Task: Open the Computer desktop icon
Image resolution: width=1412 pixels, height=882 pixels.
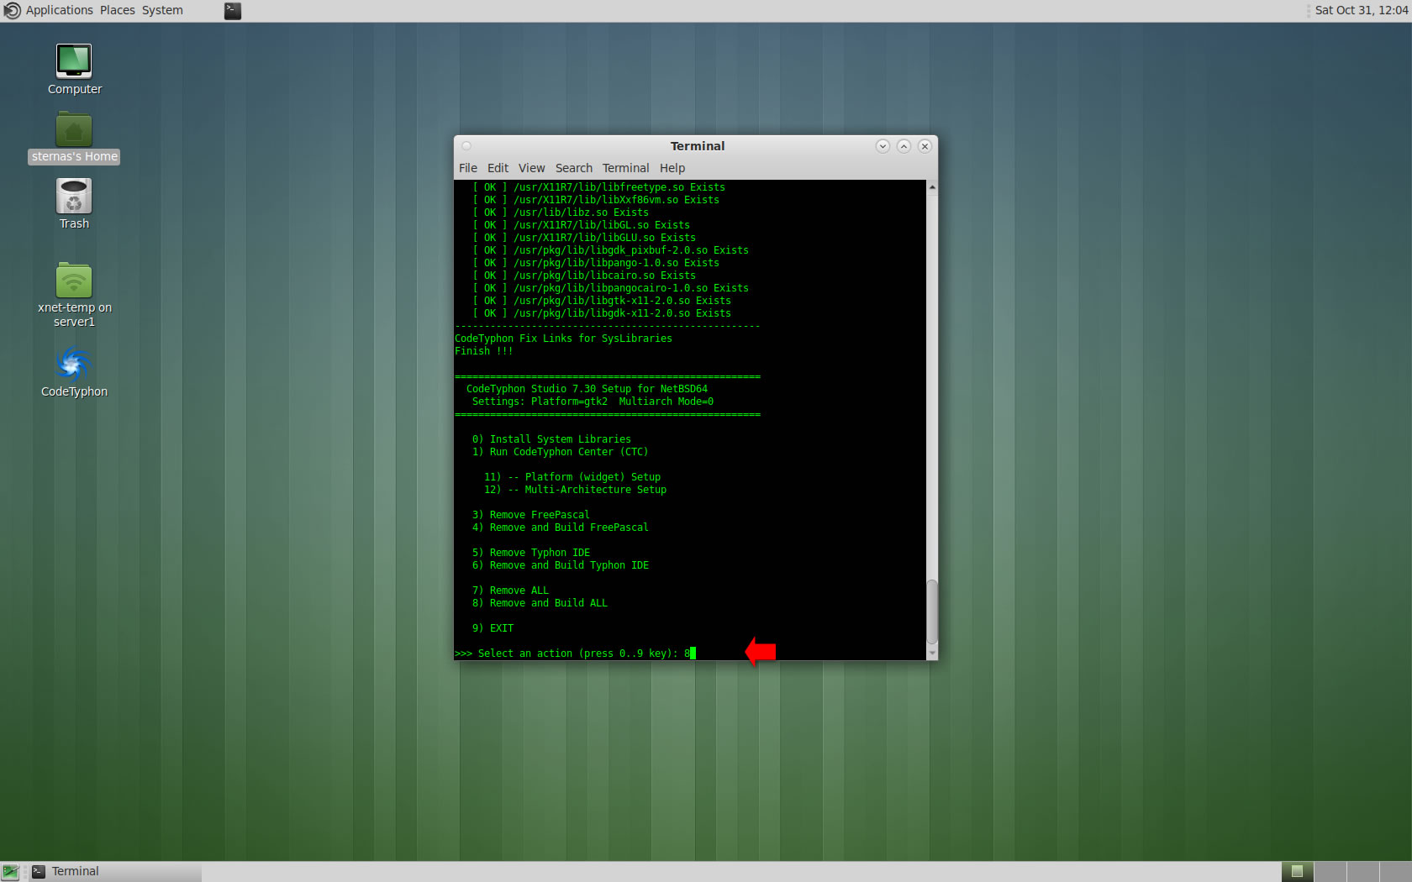Action: click(x=74, y=61)
